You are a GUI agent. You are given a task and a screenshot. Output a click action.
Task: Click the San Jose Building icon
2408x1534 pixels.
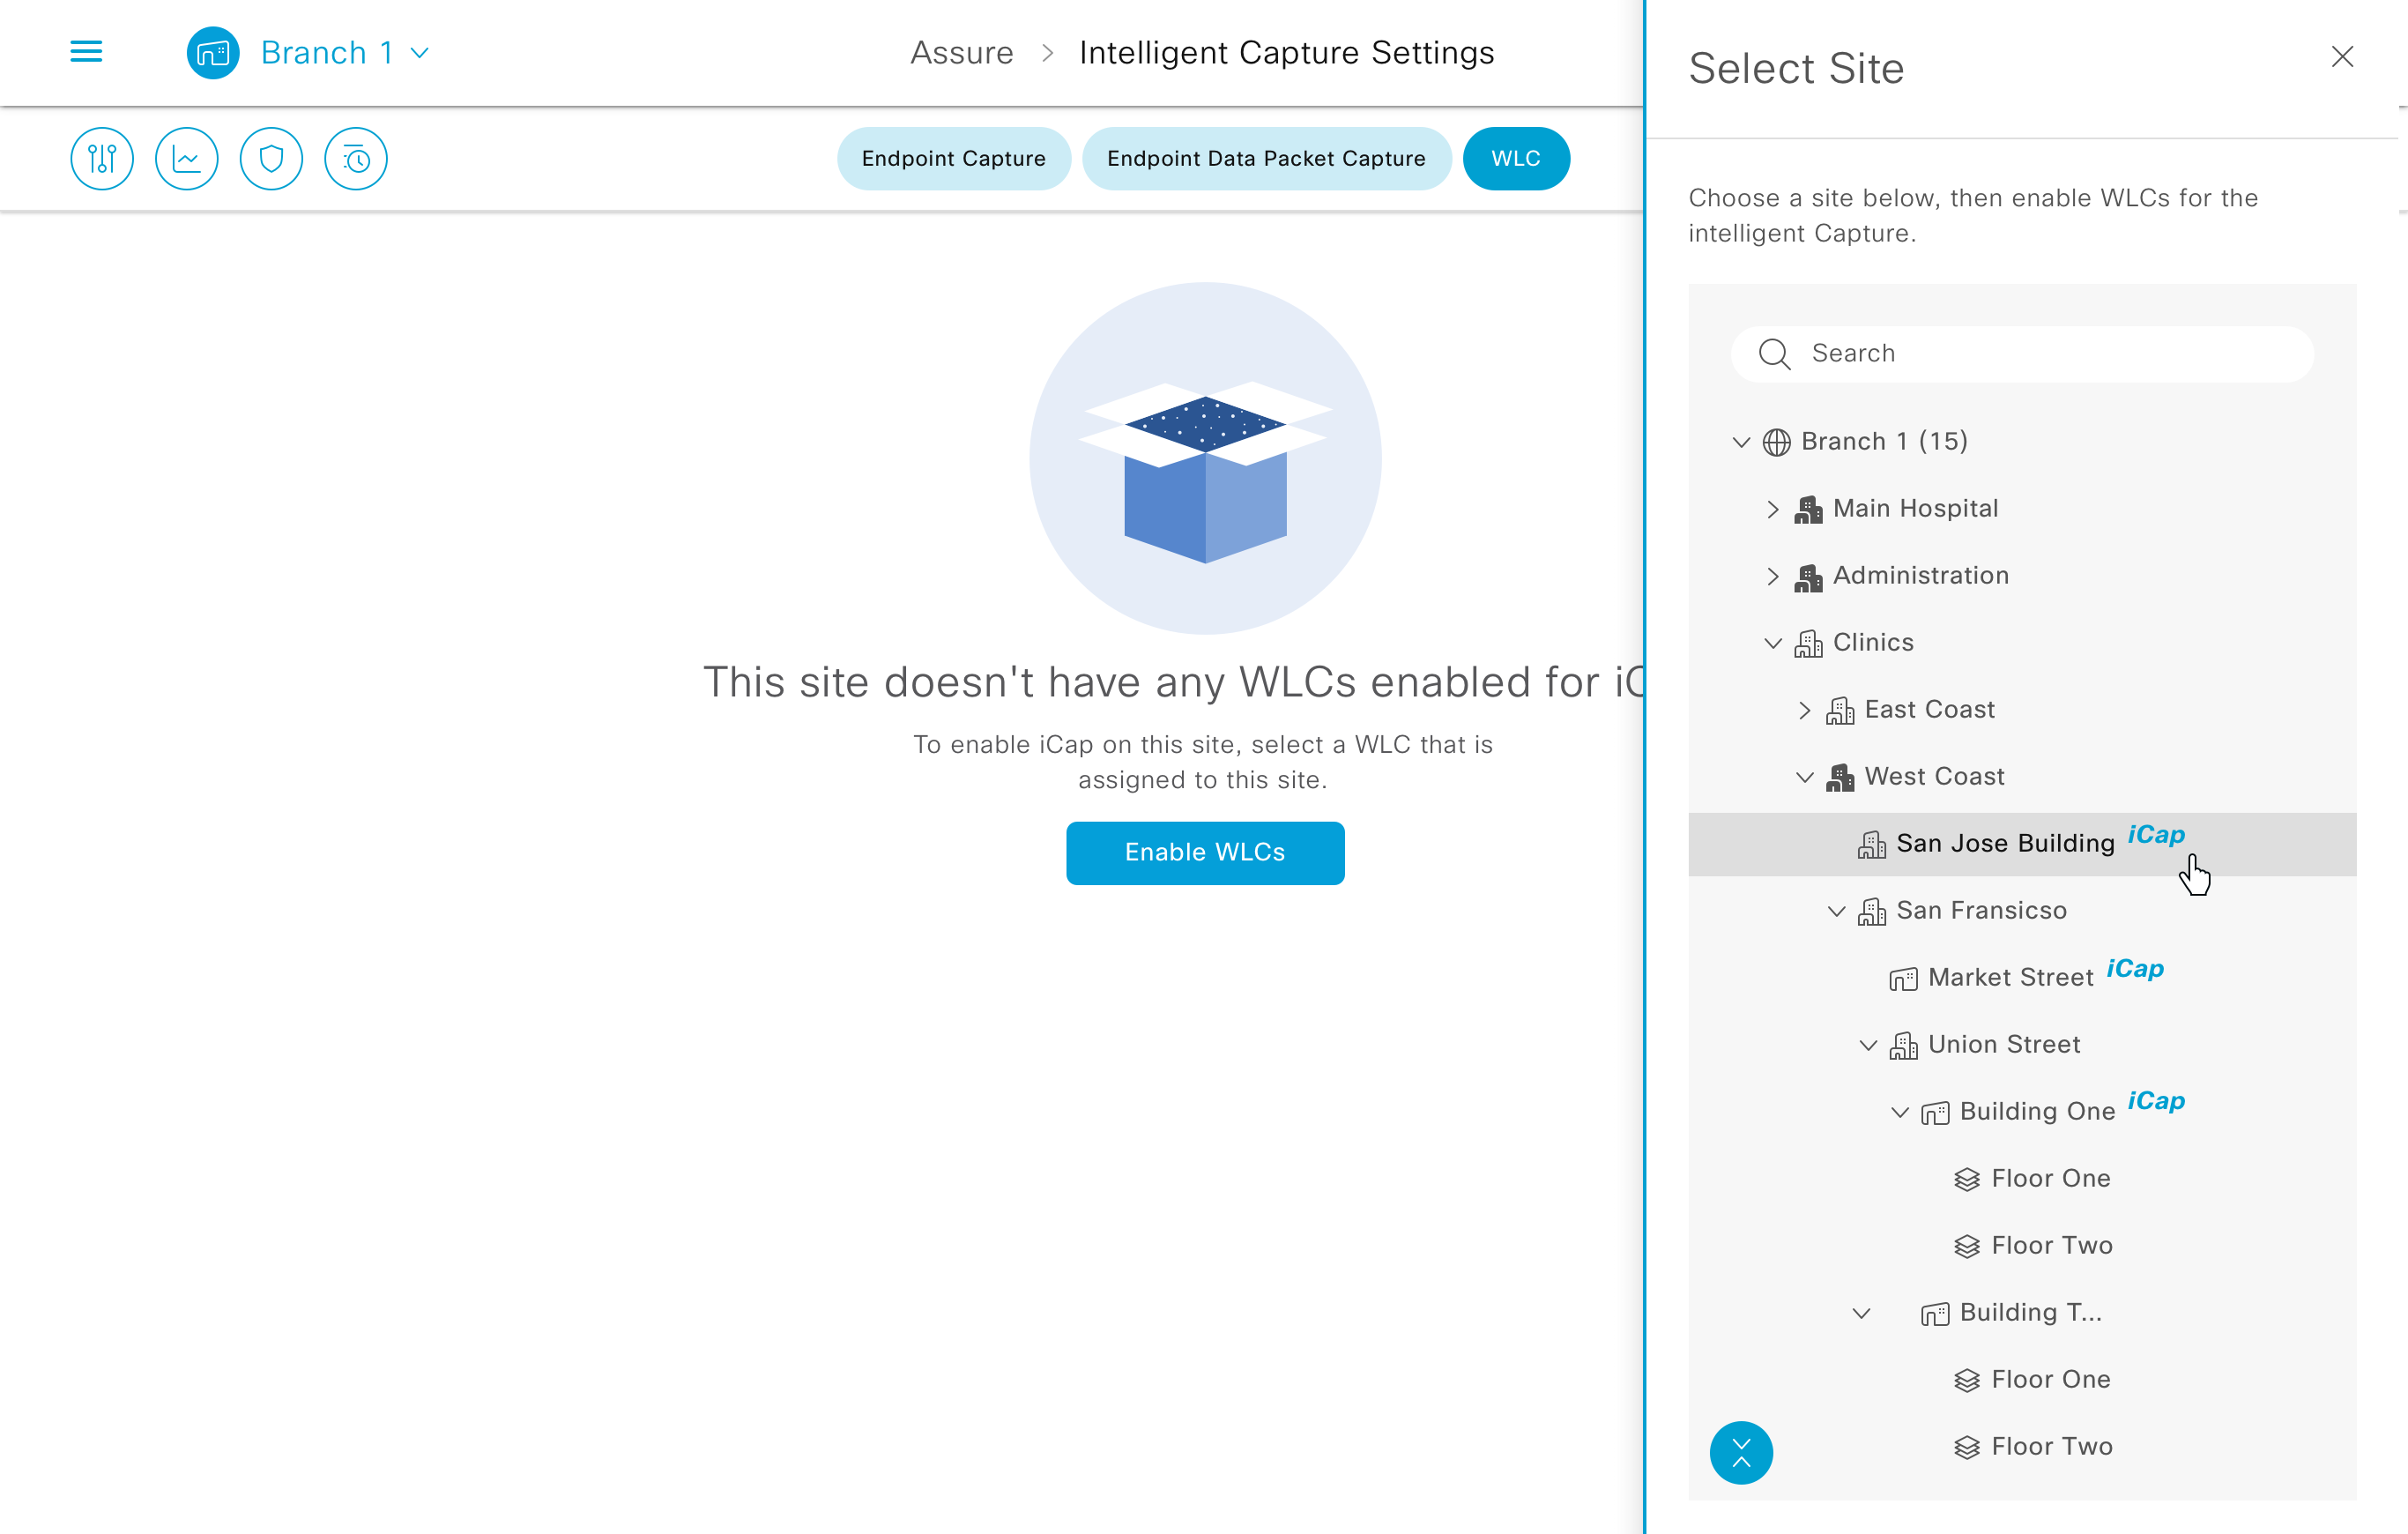1871,844
